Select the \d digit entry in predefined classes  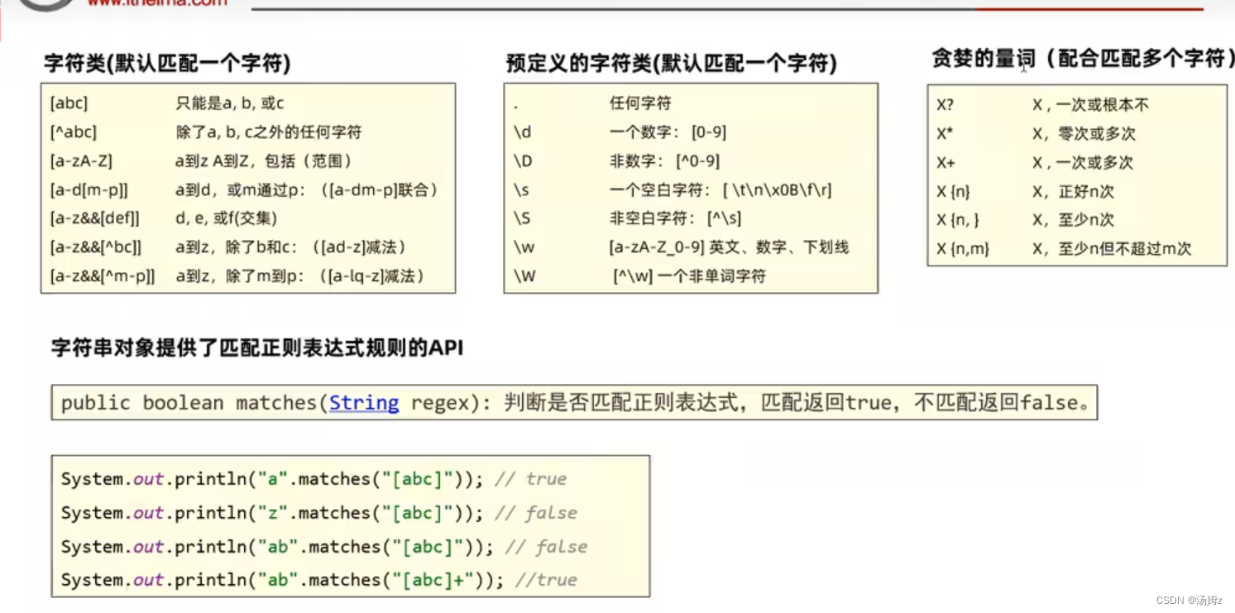tap(521, 132)
